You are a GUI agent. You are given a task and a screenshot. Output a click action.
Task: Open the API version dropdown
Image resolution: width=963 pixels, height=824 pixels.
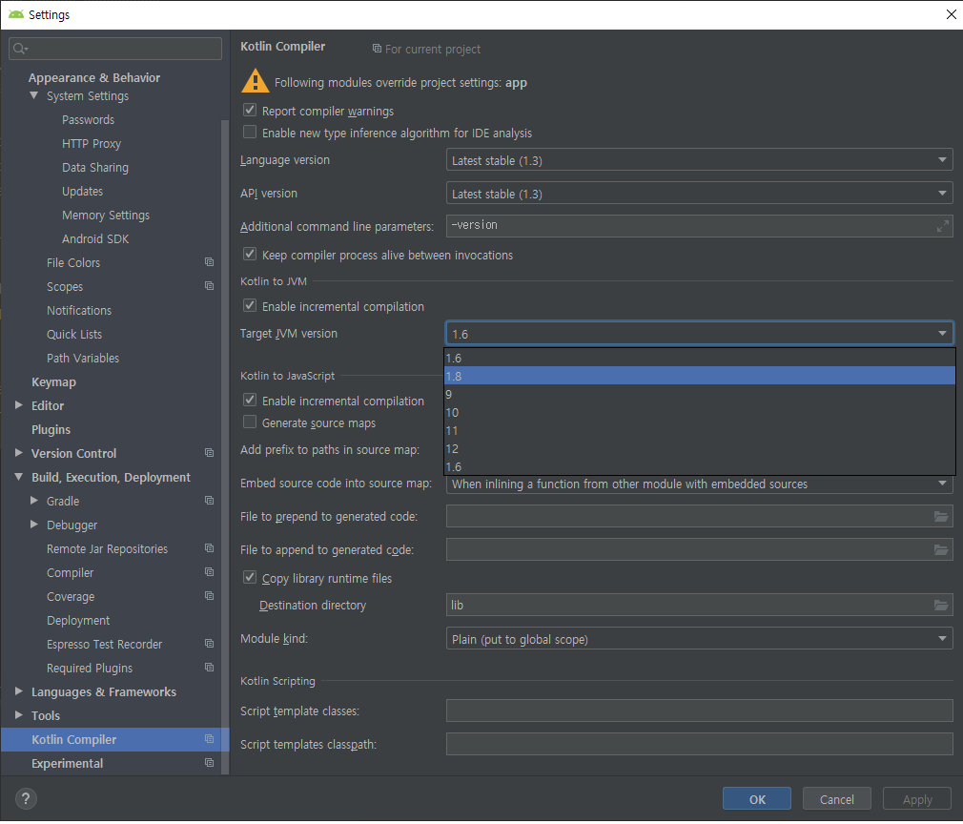[x=699, y=194]
